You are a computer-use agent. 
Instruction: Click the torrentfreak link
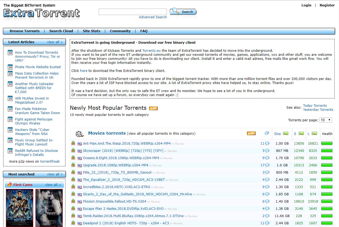[50, 161]
